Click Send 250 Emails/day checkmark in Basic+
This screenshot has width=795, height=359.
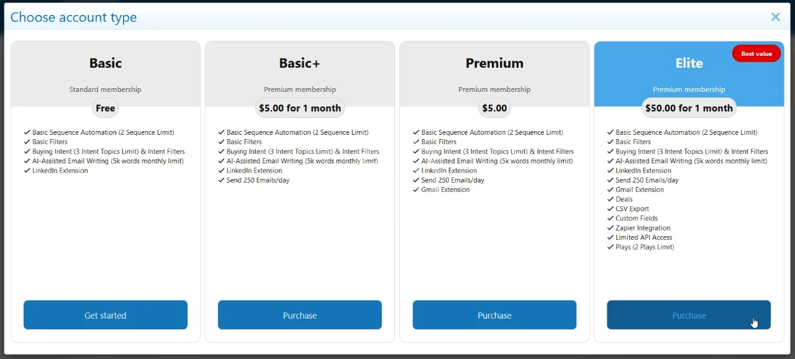pos(222,180)
